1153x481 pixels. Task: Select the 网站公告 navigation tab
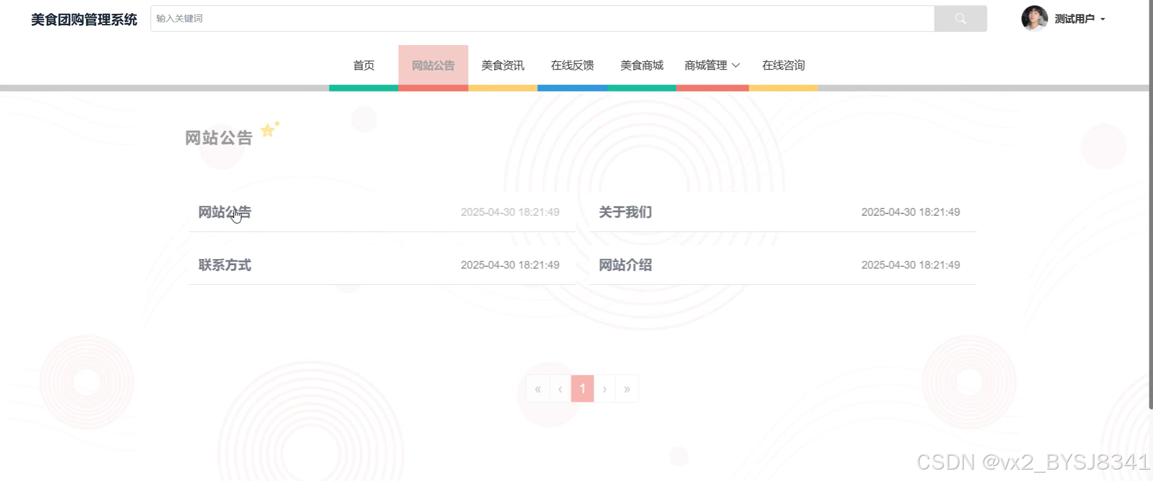(x=433, y=65)
